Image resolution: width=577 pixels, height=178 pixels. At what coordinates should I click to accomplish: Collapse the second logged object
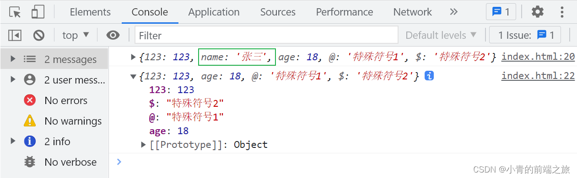(133, 77)
